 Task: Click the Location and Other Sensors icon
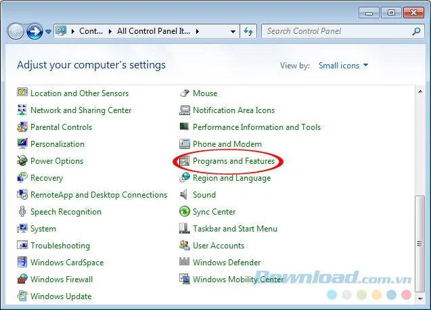pos(22,92)
